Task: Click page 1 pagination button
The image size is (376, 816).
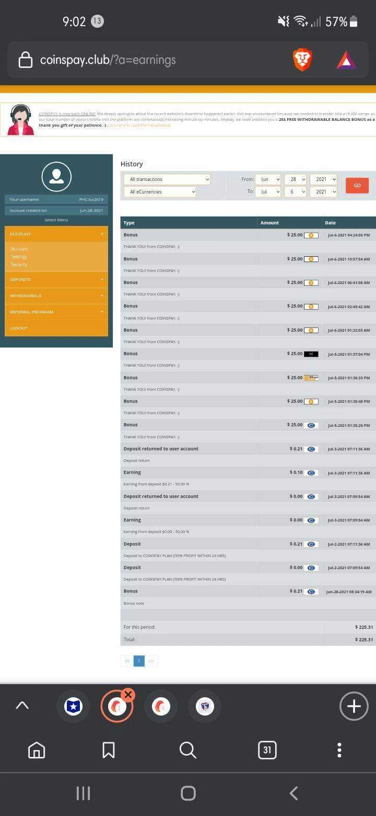Action: [x=139, y=661]
